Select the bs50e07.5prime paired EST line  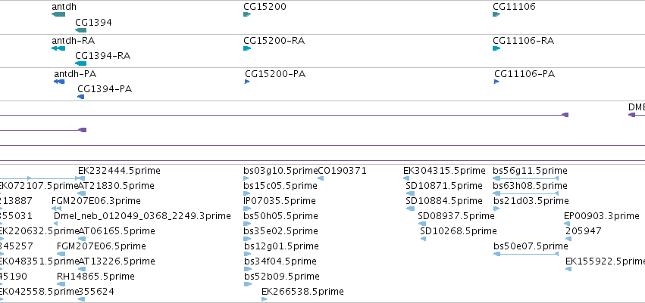tap(526, 254)
